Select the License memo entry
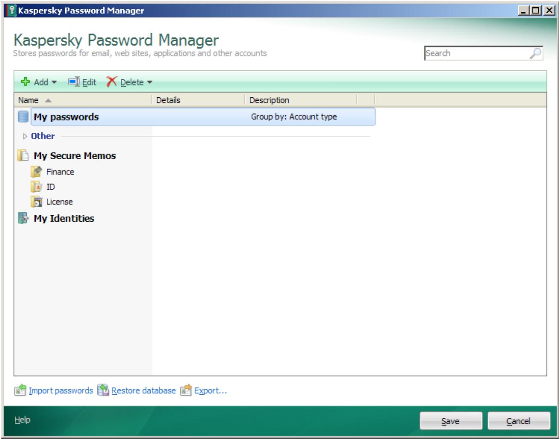Screen dimensions: 559x439 pyautogui.click(x=59, y=202)
